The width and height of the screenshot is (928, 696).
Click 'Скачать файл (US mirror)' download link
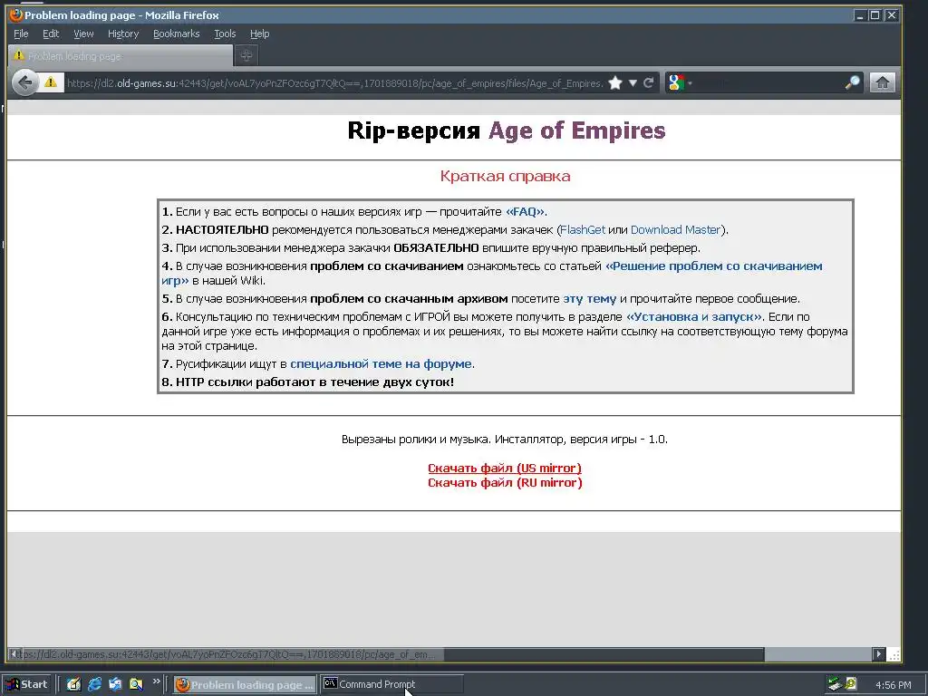505,469
